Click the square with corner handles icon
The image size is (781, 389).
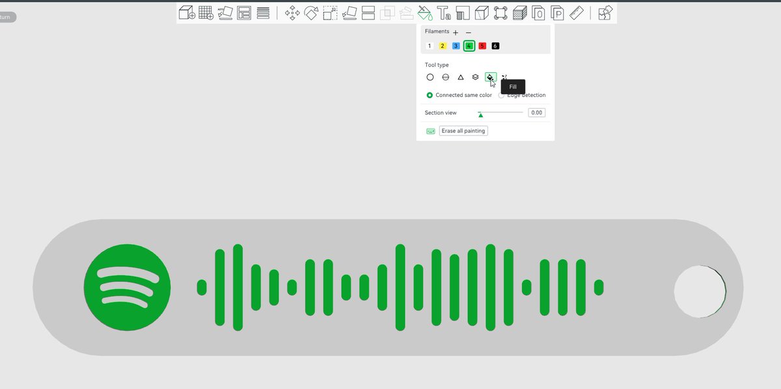click(x=500, y=13)
